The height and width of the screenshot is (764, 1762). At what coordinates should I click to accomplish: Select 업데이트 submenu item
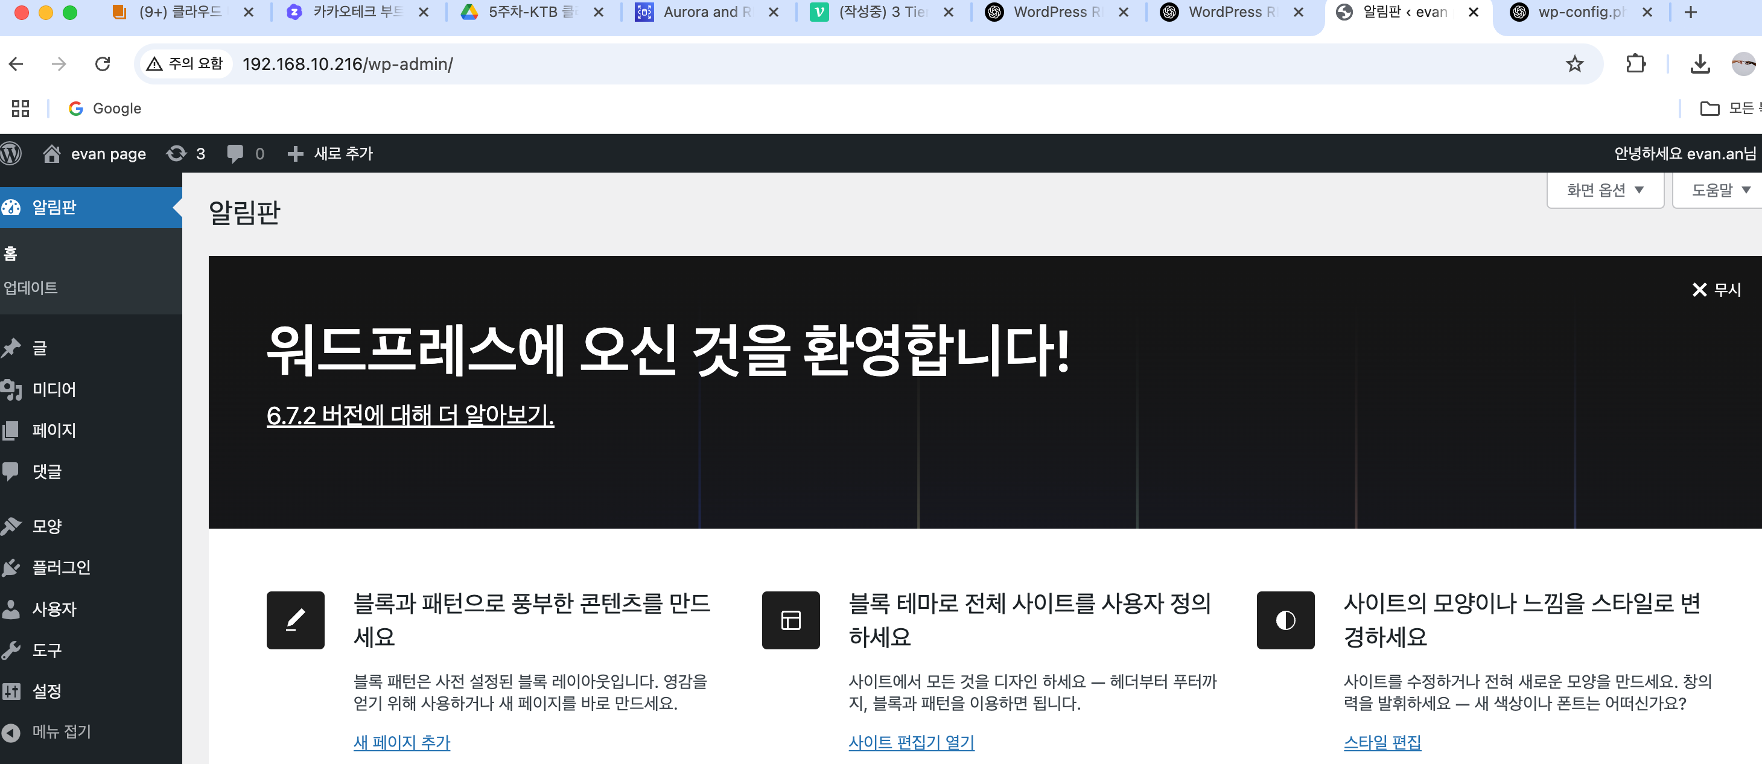(x=30, y=287)
